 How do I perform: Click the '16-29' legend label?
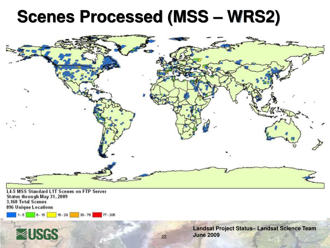click(x=63, y=215)
